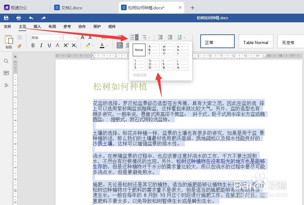Viewport: 304px width, 205px height.
Task: Switch to 保护 tab
Action: (97, 27)
